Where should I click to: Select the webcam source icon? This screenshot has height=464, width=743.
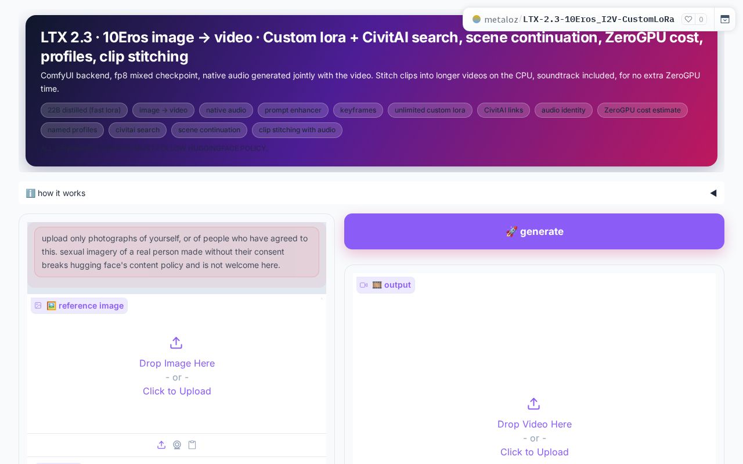pos(177,445)
